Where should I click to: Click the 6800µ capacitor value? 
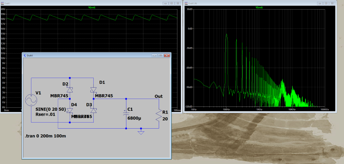[x=134, y=118]
